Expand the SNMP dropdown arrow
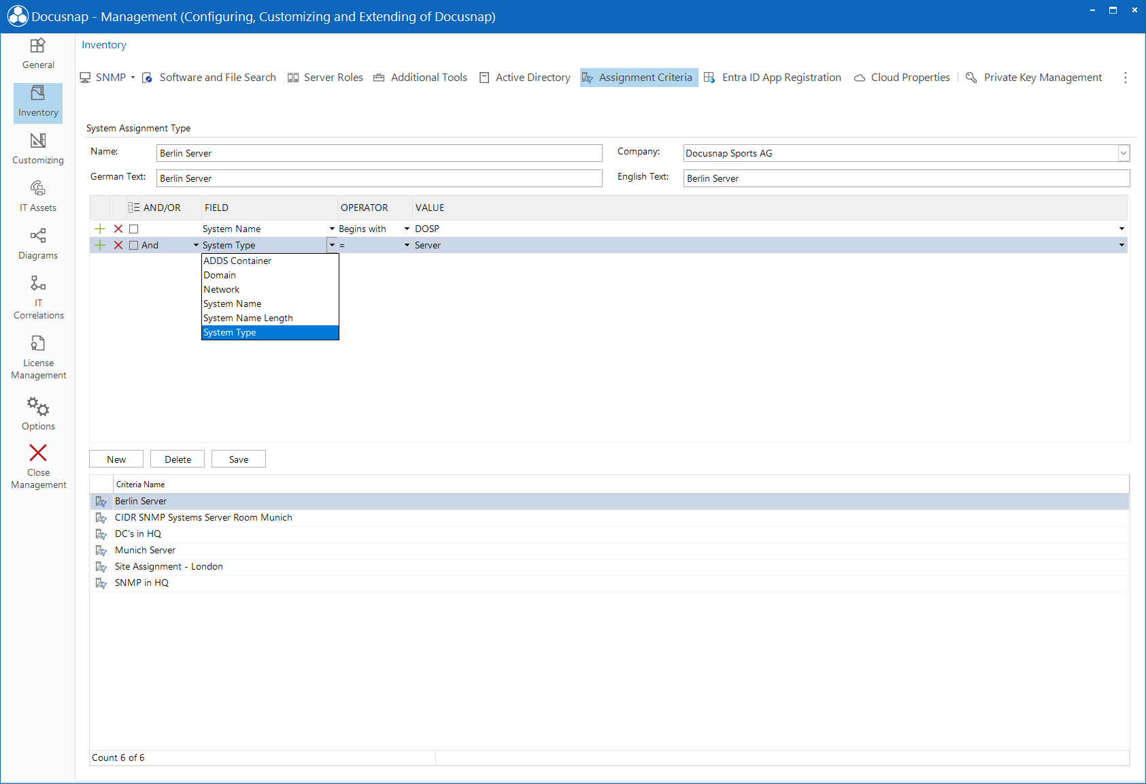Viewport: 1146px width, 784px height. (133, 78)
